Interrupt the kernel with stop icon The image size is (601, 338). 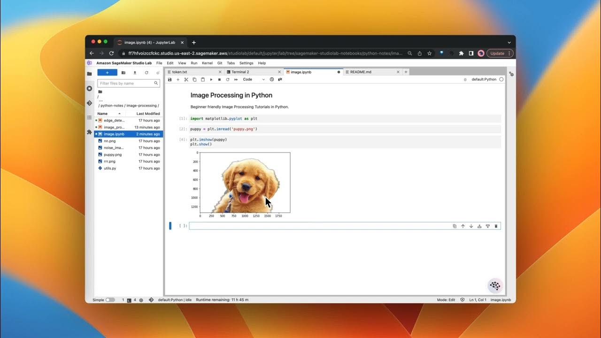pos(219,80)
